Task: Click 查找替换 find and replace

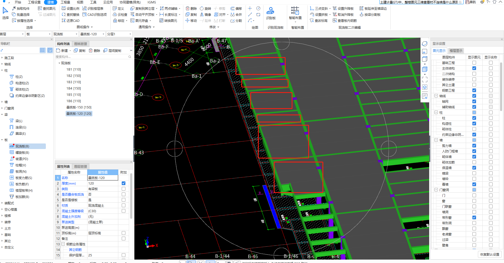Action: [70, 14]
